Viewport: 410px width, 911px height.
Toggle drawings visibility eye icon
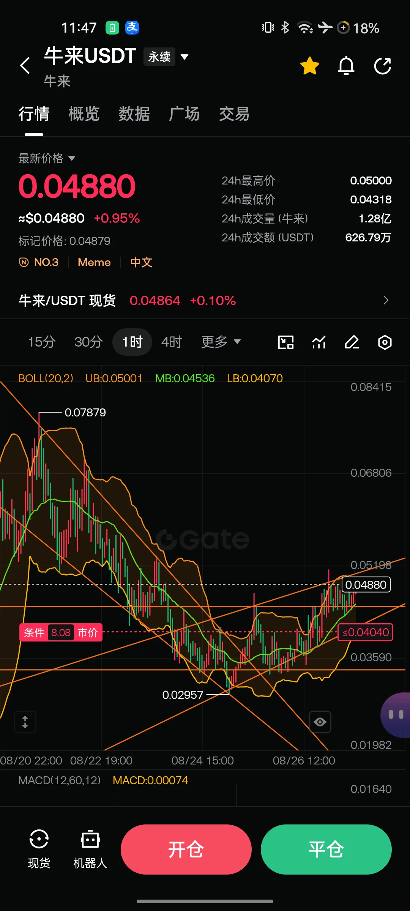[x=320, y=722]
